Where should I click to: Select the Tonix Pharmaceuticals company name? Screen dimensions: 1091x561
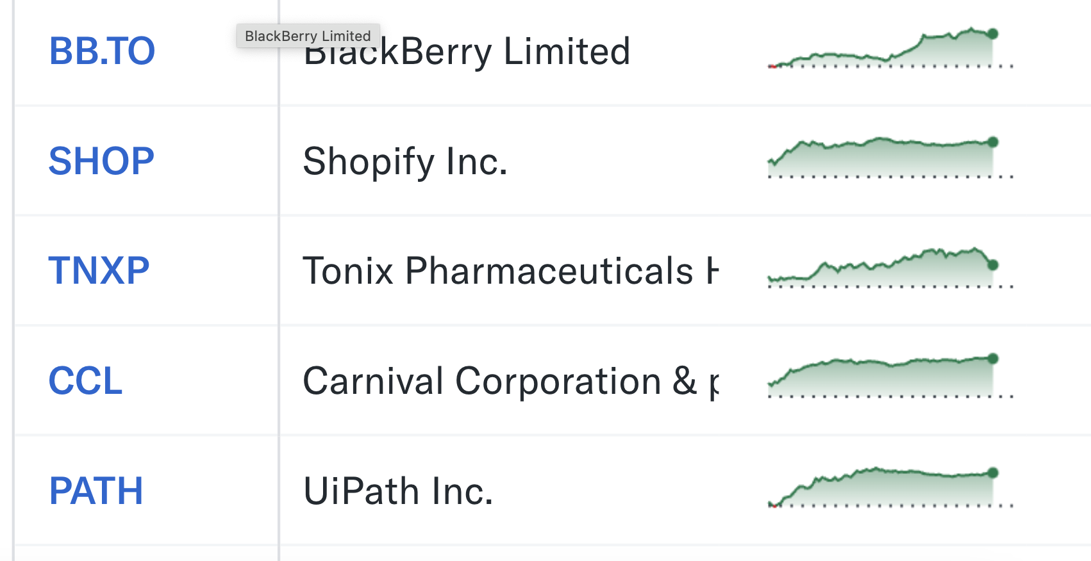tap(510, 270)
